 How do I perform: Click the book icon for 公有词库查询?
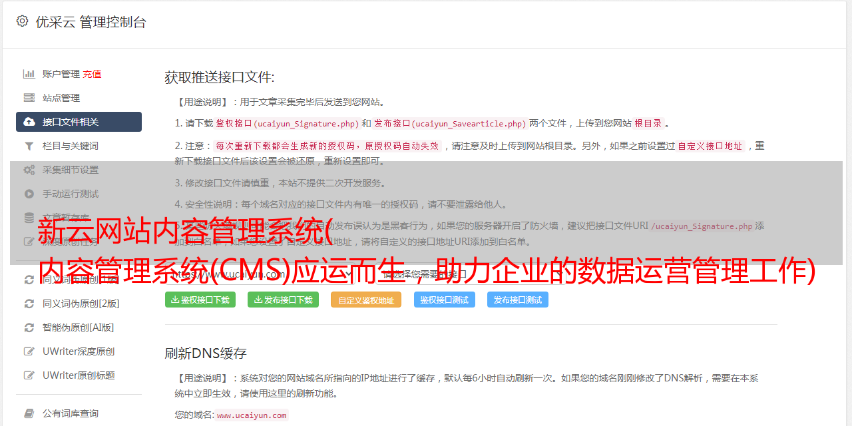[29, 413]
